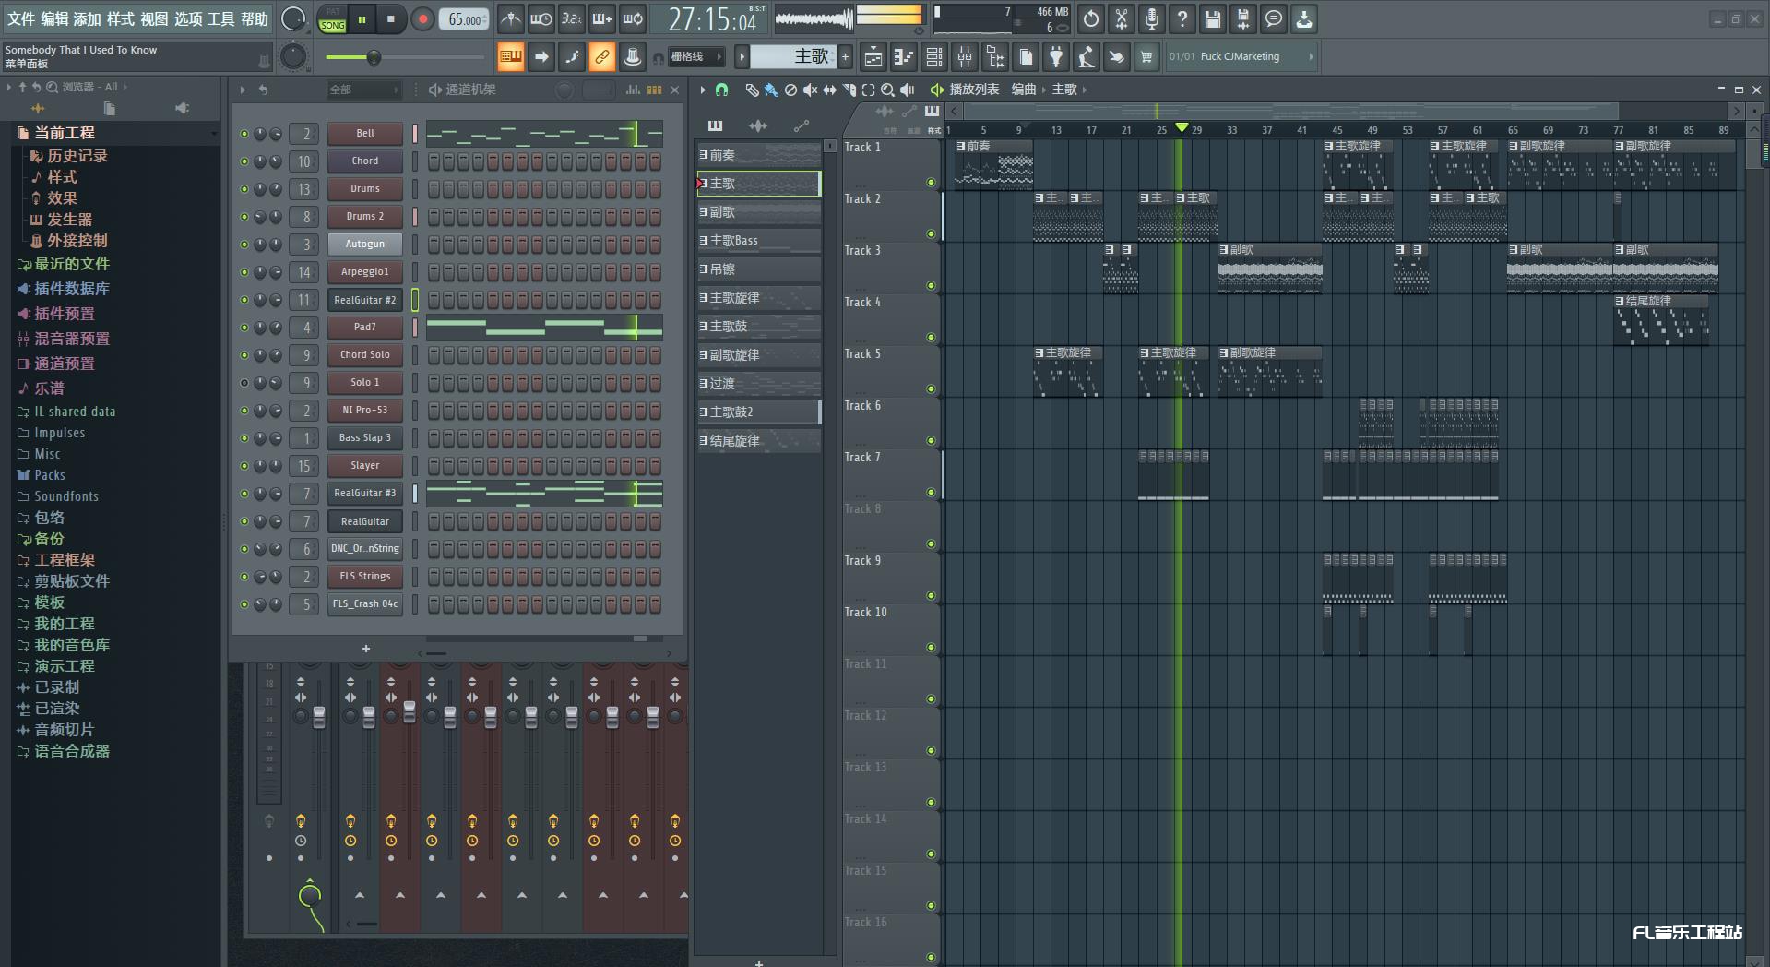Click the microphone one-click recording icon

pos(1152,18)
